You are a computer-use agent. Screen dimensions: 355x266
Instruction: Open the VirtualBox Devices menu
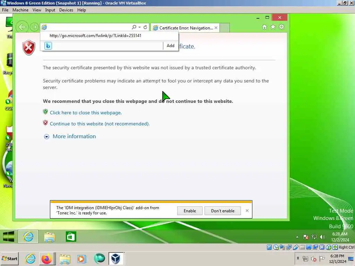coord(66,10)
